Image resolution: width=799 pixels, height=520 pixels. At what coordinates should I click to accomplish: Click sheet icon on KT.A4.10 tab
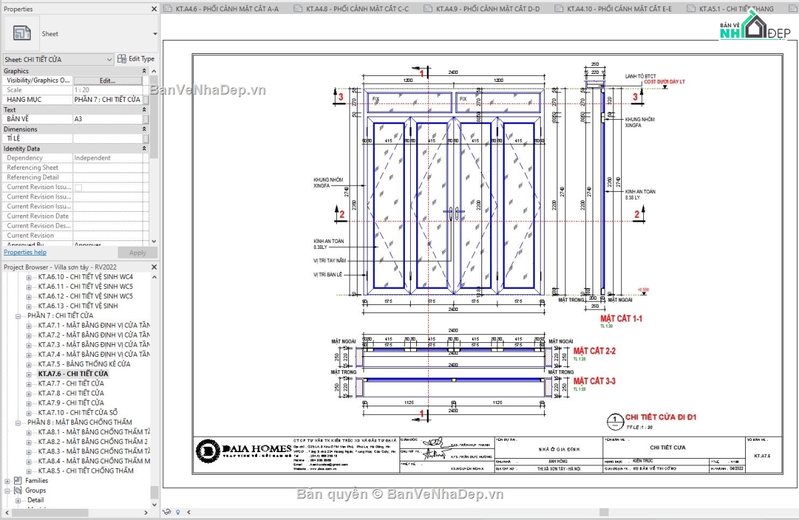coord(558,9)
